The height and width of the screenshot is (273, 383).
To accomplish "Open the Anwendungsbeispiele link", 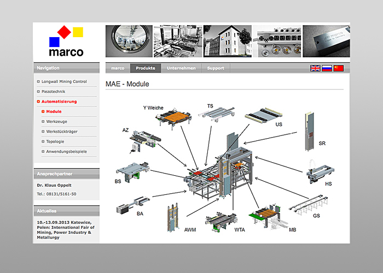I will [x=66, y=151].
